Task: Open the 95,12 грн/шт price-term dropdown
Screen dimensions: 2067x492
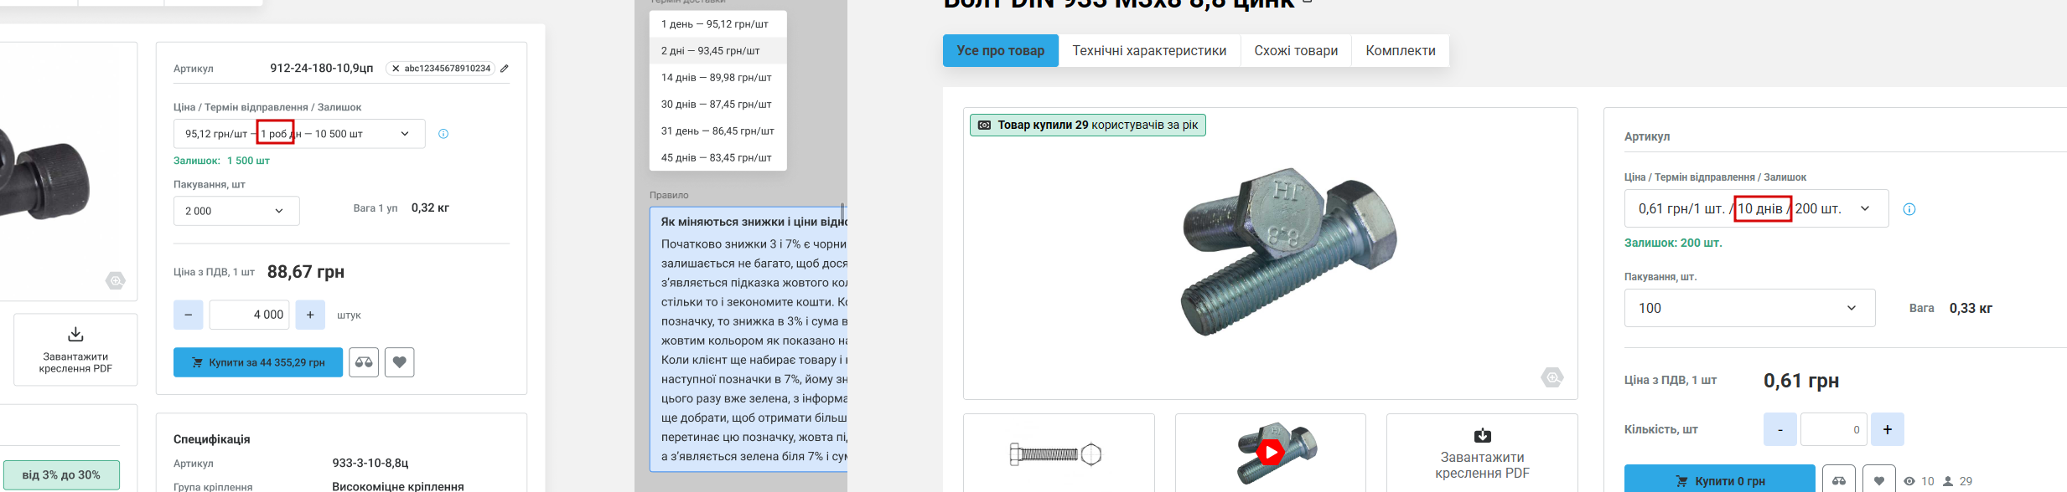Action: pyautogui.click(x=299, y=134)
